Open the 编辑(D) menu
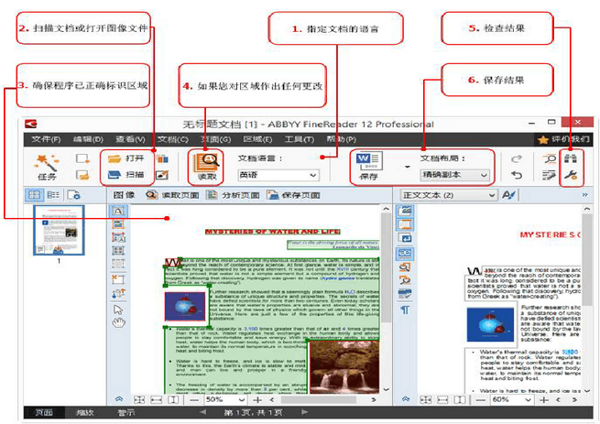Image resolution: width=600 pixels, height=424 pixels. 88,139
